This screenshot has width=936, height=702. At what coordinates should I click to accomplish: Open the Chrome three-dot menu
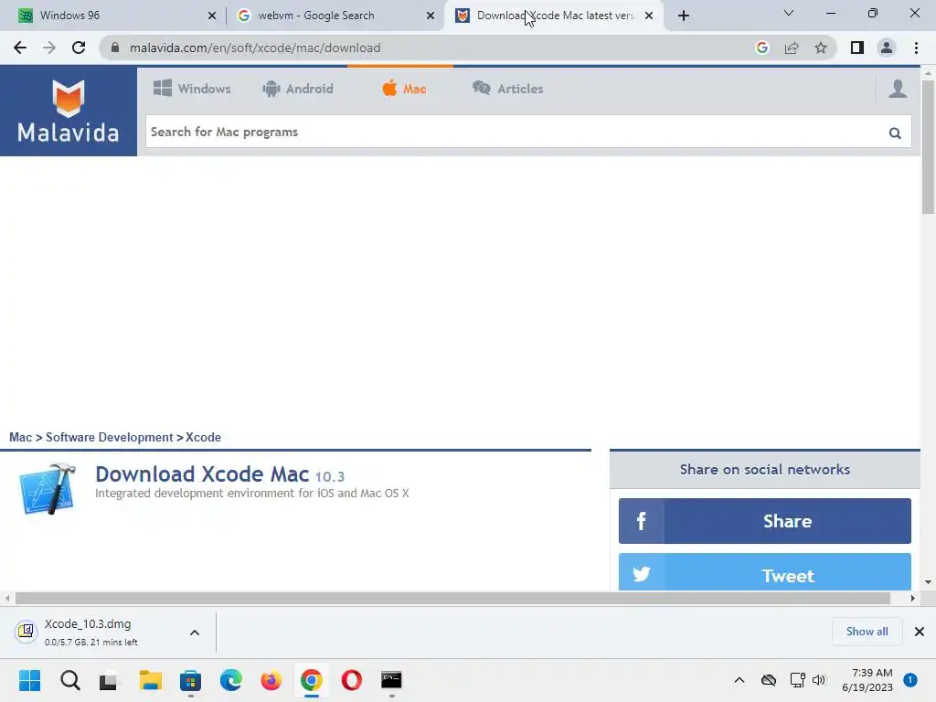[x=916, y=48]
